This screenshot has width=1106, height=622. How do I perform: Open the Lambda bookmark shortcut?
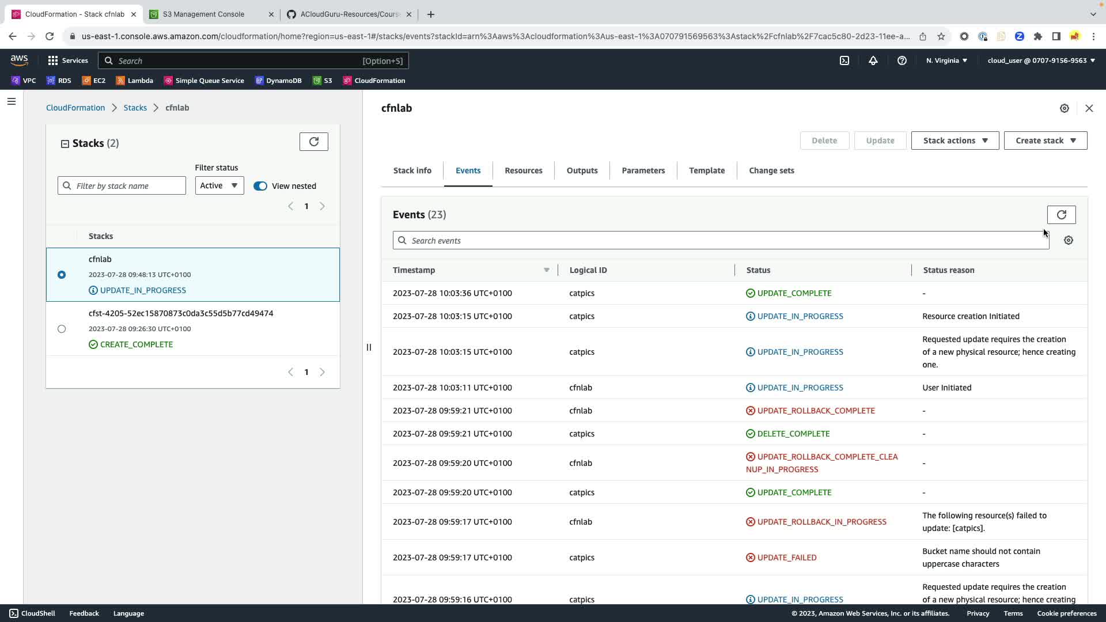click(x=135, y=81)
